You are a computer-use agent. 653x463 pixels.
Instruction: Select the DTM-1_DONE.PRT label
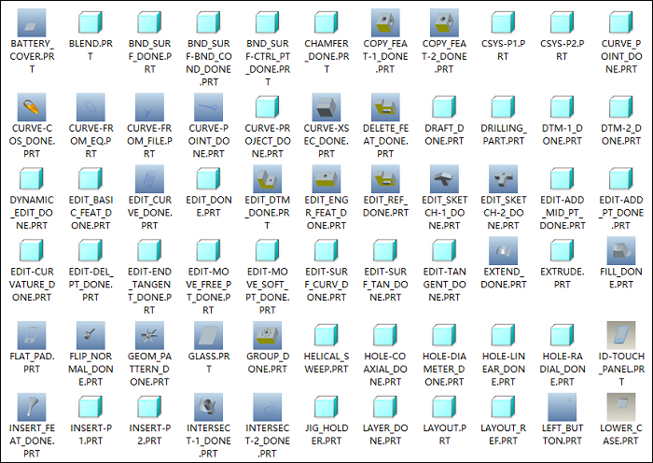[x=563, y=134]
